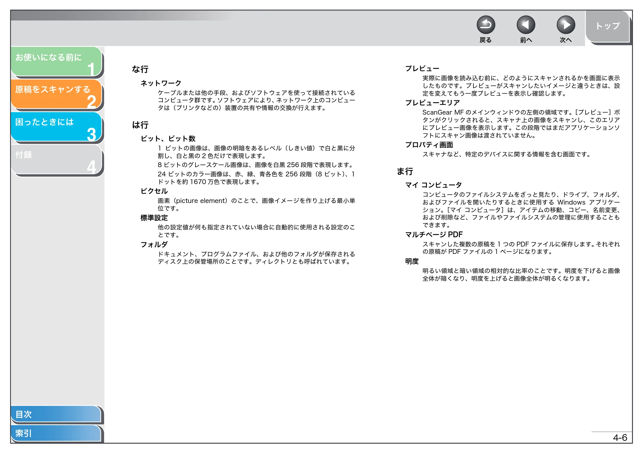Click the ネットワーク glossary term

(x=161, y=83)
